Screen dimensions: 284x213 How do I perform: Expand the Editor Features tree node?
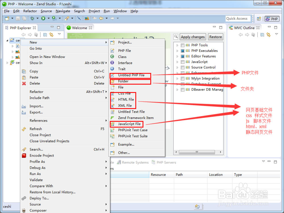177,56
